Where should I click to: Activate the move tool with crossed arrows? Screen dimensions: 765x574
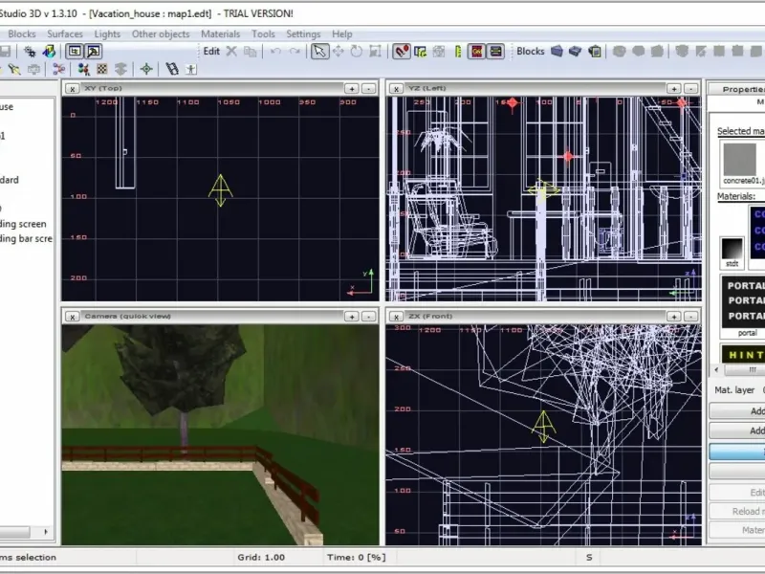coord(338,52)
